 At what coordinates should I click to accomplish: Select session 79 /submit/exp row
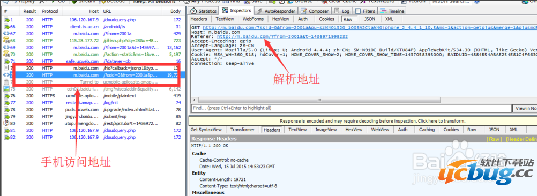pos(93,116)
